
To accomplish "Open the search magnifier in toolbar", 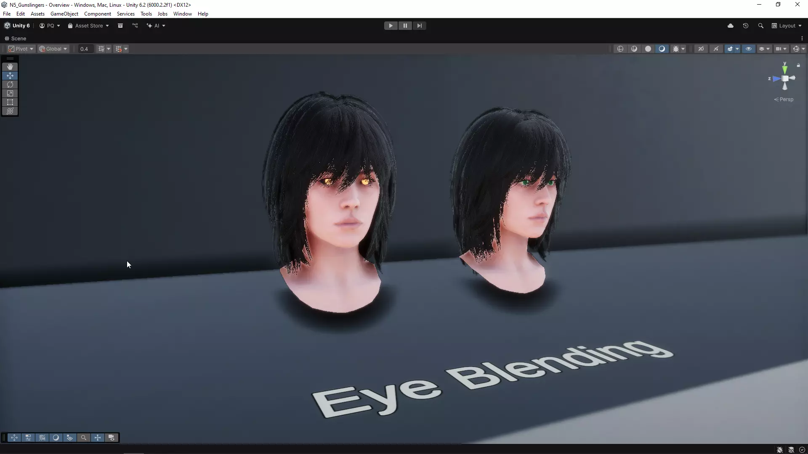I will (x=760, y=26).
